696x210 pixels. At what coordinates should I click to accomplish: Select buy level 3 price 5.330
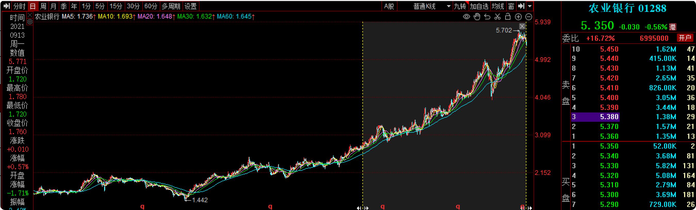609,166
